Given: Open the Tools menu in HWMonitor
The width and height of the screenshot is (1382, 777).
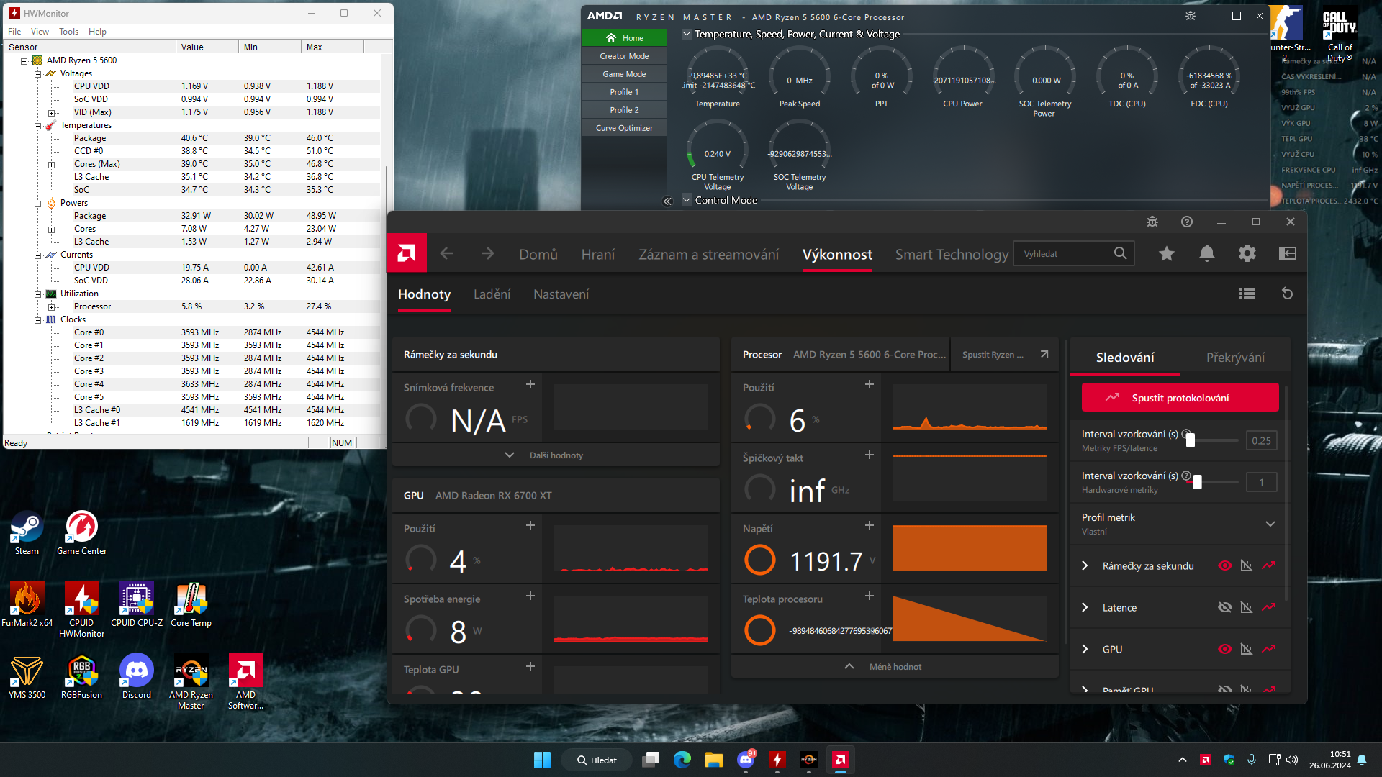Looking at the screenshot, I should tap(68, 32).
